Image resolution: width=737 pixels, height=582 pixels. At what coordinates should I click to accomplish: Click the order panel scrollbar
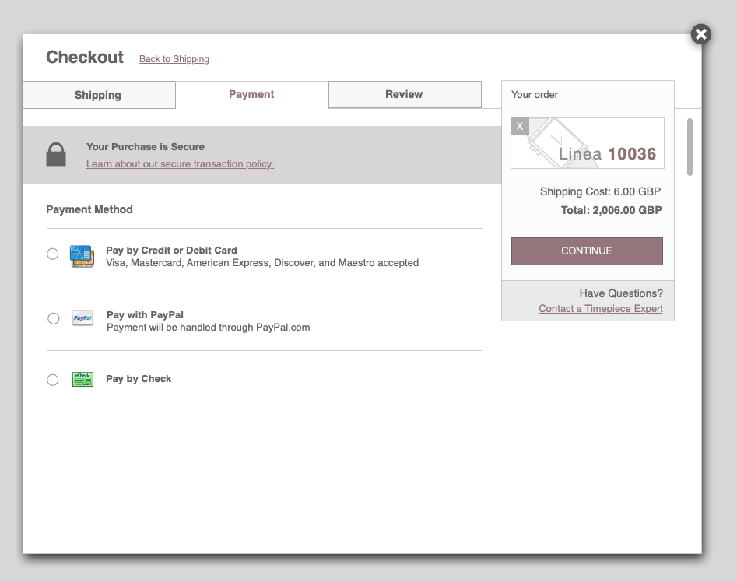690,147
